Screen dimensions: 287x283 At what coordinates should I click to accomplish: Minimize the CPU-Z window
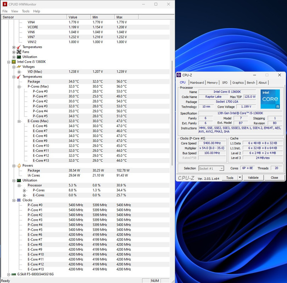(255, 75)
